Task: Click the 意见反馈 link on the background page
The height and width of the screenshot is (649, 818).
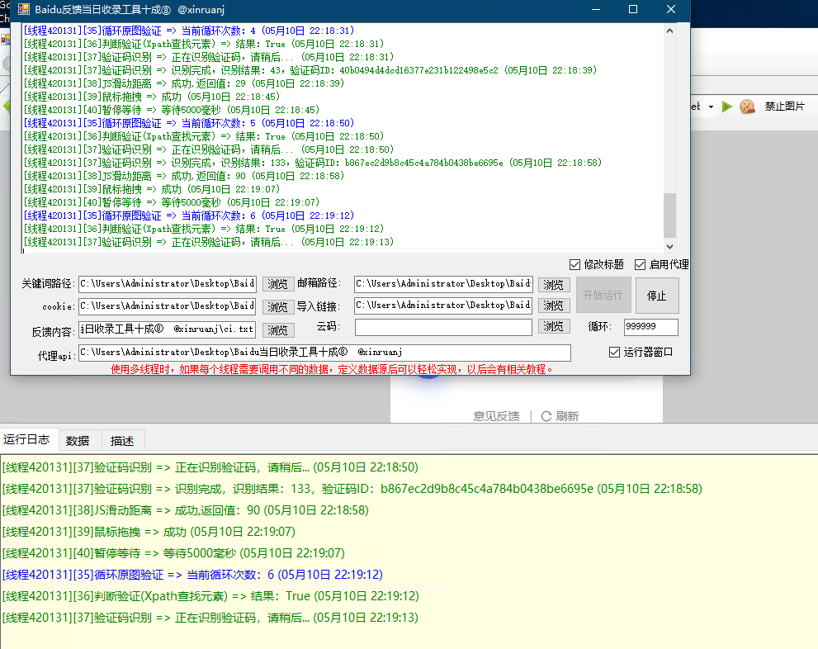Action: 496,416
